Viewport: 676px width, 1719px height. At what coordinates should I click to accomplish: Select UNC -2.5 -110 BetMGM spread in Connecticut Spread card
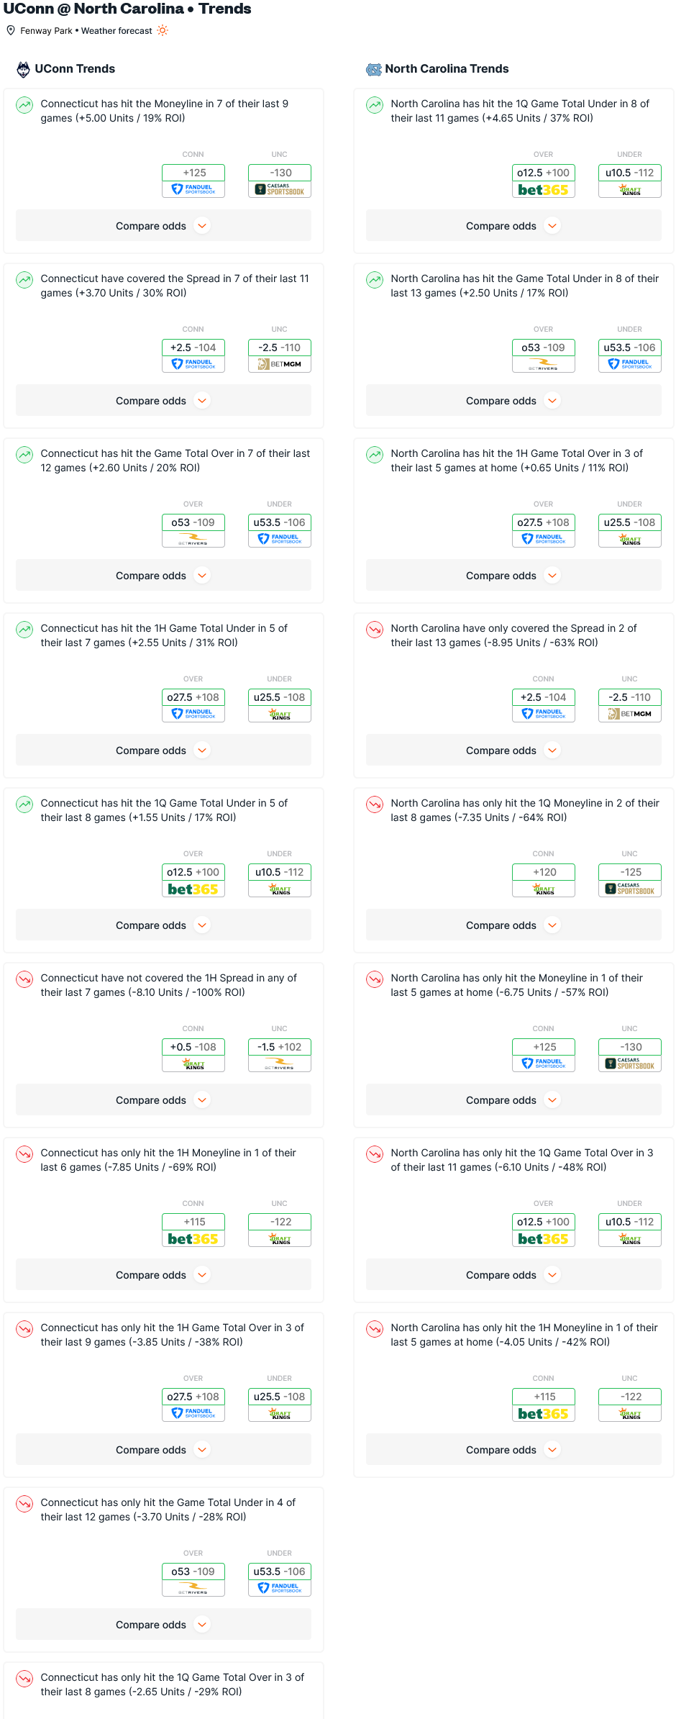[x=280, y=355]
